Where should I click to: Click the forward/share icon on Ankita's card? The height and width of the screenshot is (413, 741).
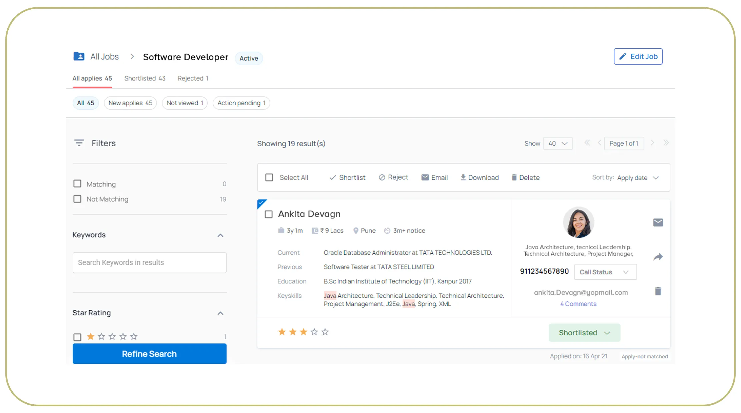(x=658, y=257)
